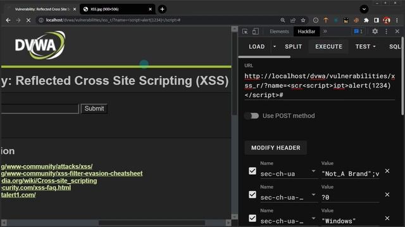Image resolution: width=405 pixels, height=227 pixels.
Task: Click EXECUTE to send the request
Action: 328,47
